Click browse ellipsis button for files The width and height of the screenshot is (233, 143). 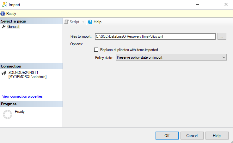(x=222, y=36)
